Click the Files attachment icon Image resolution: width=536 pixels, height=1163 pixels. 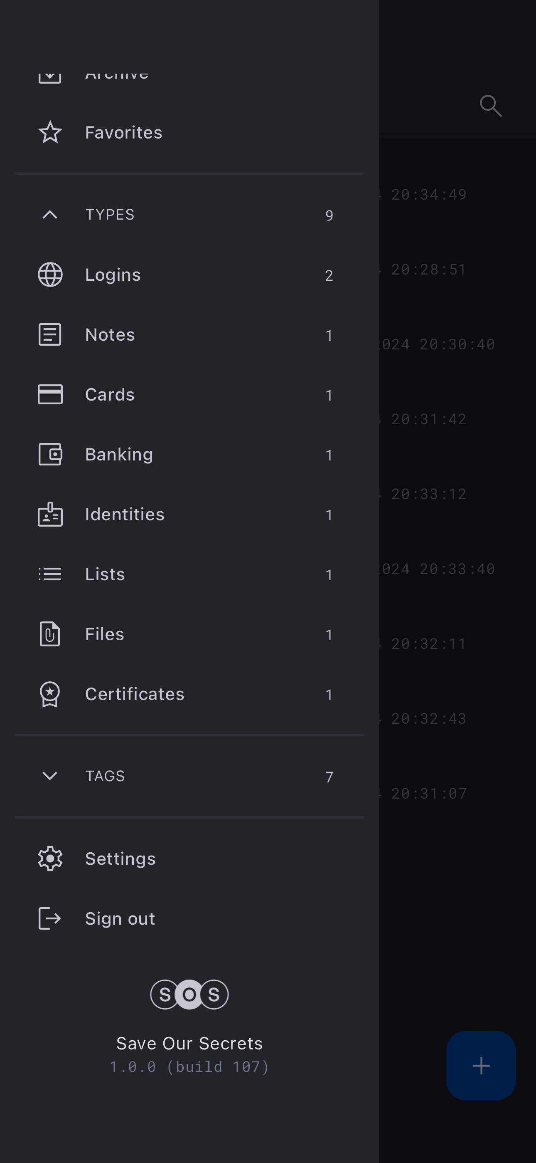tap(50, 634)
